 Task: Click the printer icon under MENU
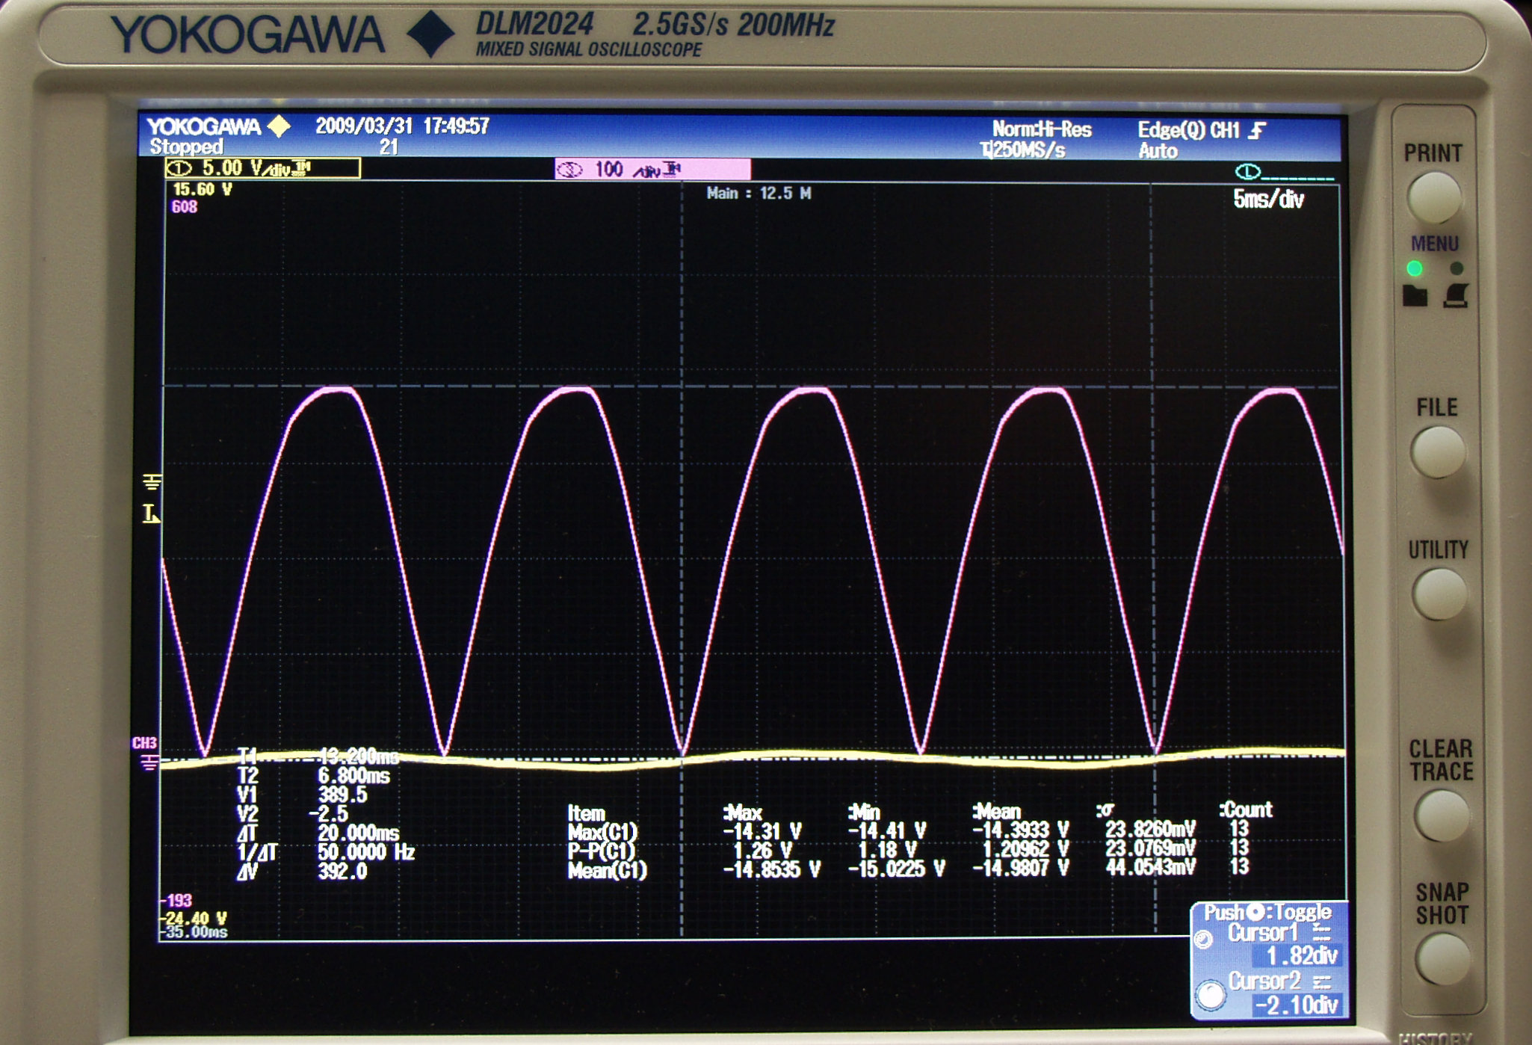click(x=1456, y=296)
